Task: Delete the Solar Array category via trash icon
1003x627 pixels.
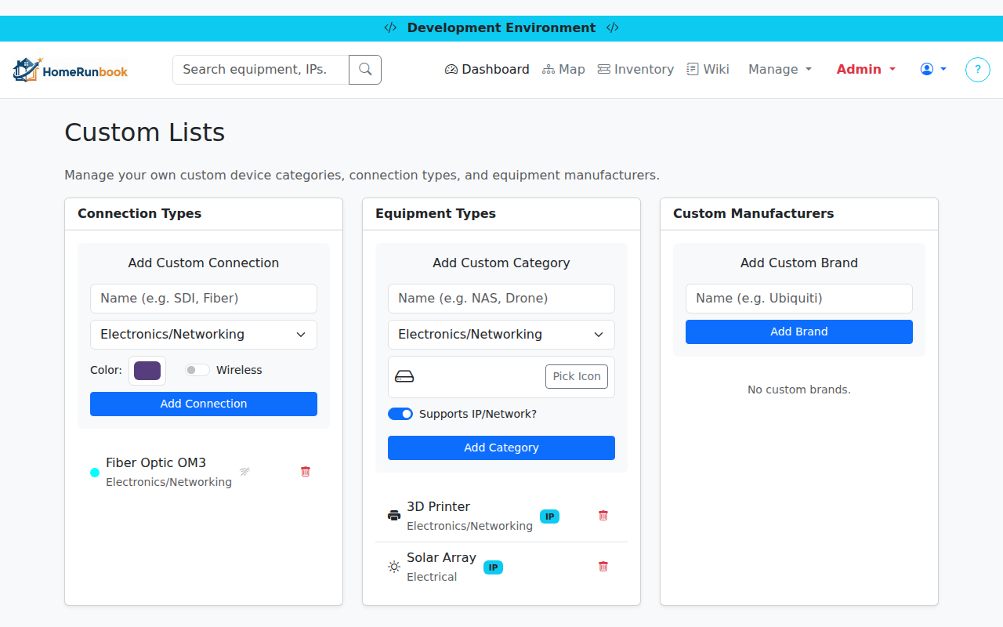Action: (x=603, y=566)
